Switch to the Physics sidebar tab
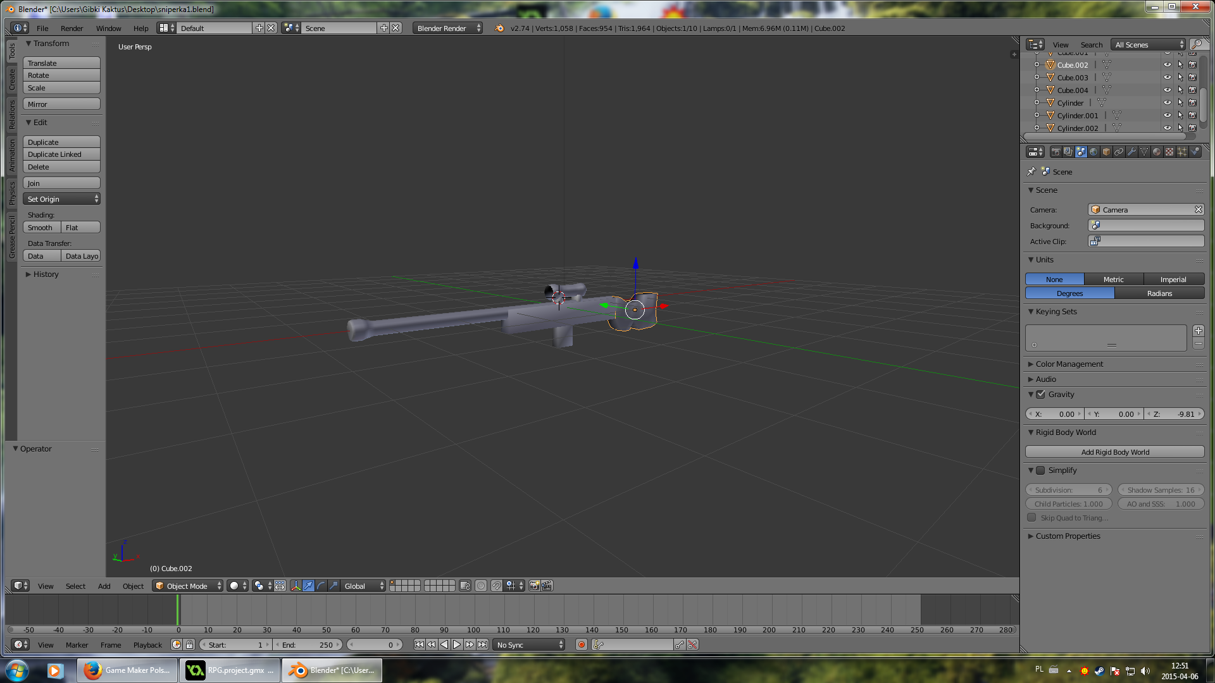The image size is (1215, 683). click(12, 194)
